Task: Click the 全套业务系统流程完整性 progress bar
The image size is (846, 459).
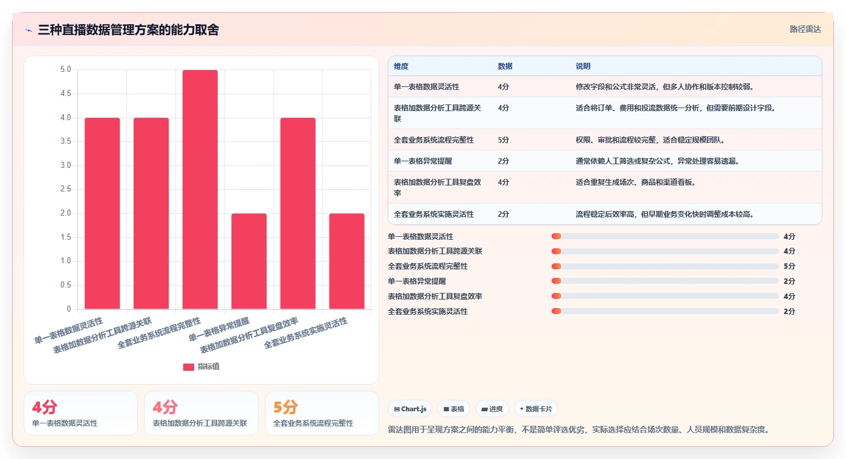Action: (665, 266)
